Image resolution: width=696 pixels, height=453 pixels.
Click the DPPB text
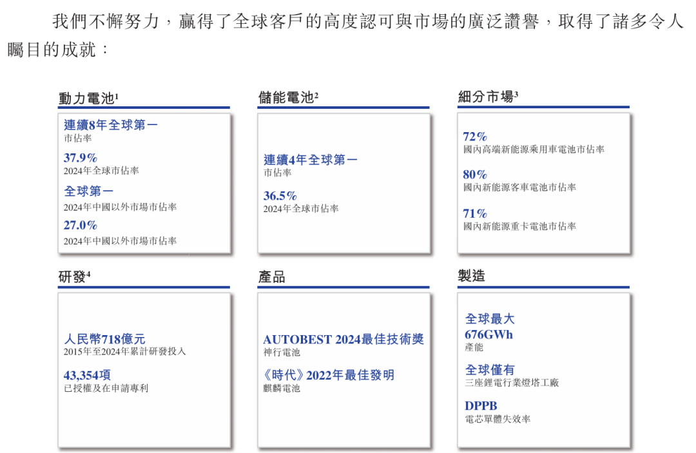[x=481, y=407]
